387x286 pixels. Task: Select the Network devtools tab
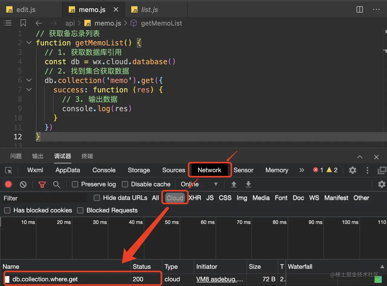coord(210,170)
